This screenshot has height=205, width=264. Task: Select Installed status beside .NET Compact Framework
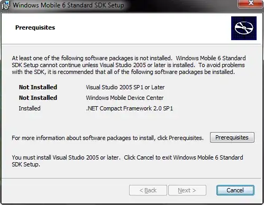[30, 108]
